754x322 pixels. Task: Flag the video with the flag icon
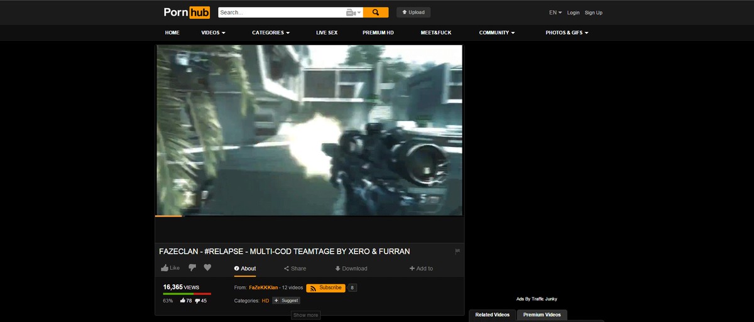click(457, 251)
